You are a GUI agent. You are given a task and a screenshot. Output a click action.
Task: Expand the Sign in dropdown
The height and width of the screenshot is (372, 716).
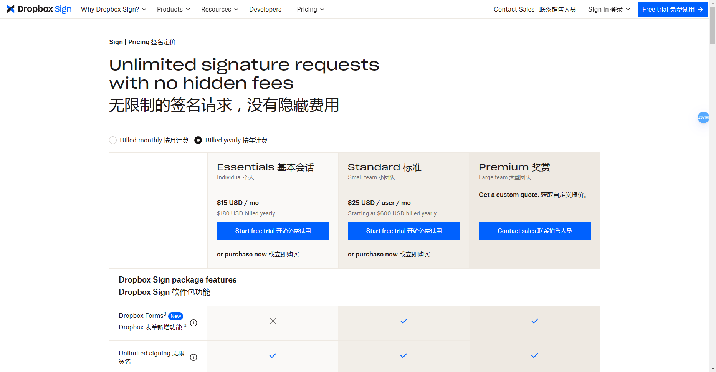click(x=609, y=9)
